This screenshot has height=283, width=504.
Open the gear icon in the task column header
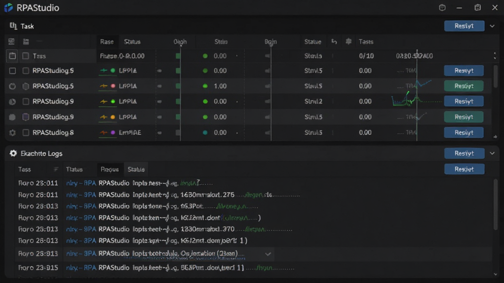pyautogui.click(x=348, y=41)
